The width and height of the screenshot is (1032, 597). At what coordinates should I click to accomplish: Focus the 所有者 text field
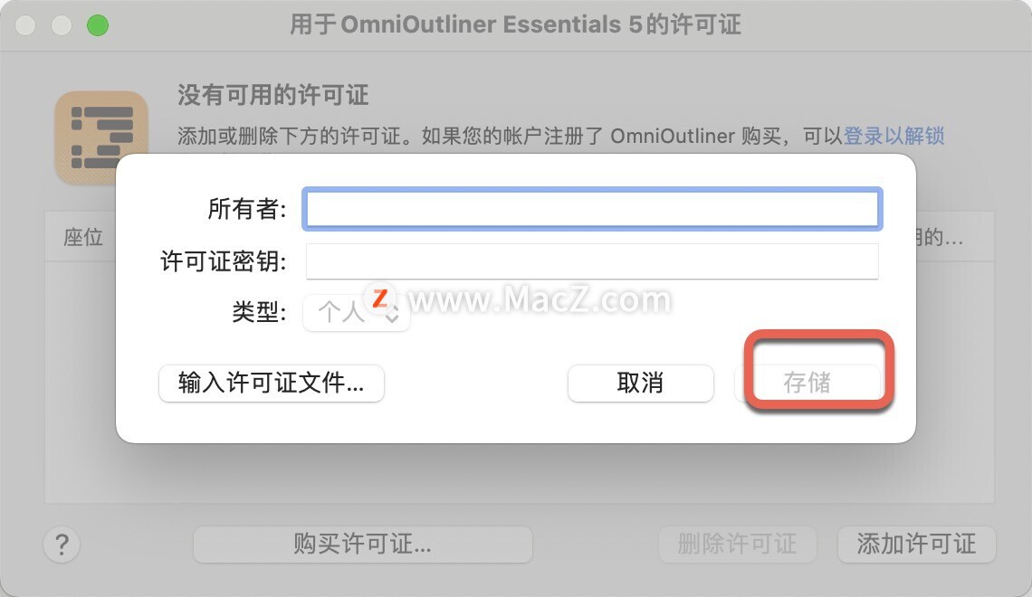(592, 209)
